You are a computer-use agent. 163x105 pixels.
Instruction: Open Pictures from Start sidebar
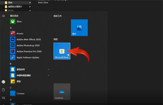[x=4, y=98]
